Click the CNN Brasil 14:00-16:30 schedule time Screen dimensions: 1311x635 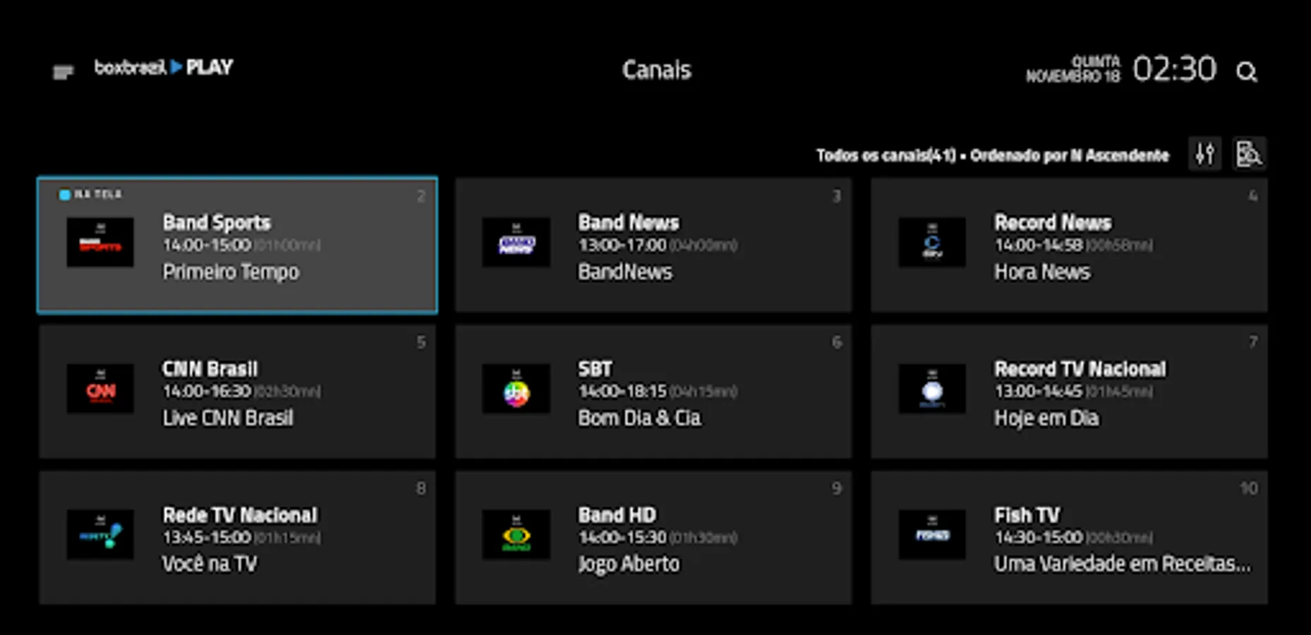(x=207, y=391)
